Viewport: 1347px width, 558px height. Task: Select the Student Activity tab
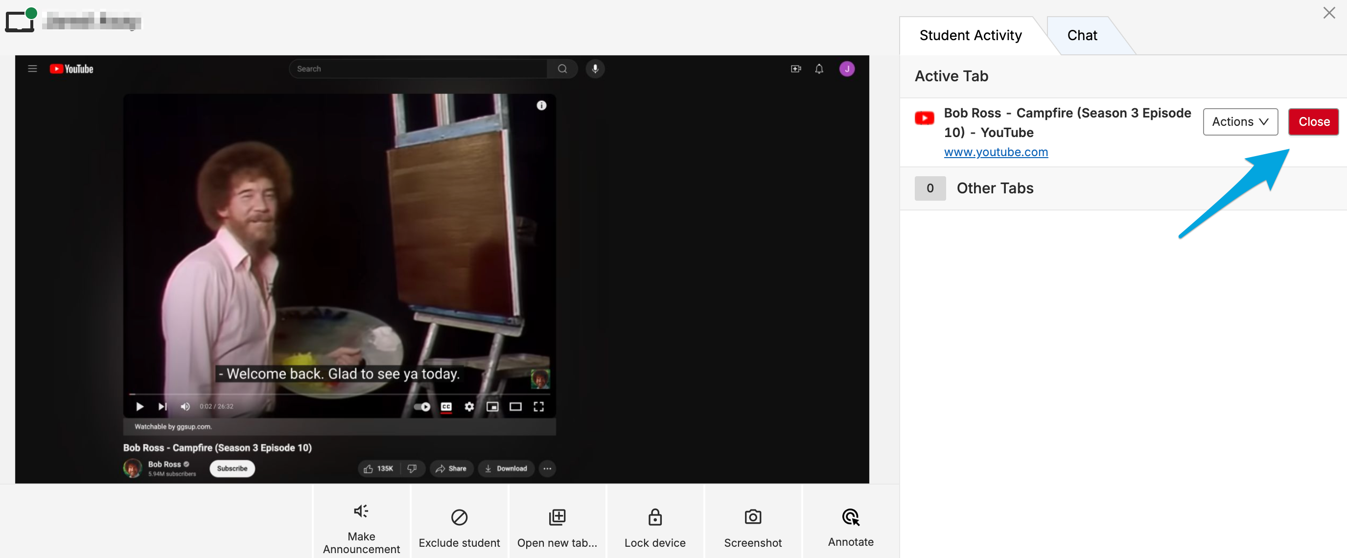tap(971, 36)
